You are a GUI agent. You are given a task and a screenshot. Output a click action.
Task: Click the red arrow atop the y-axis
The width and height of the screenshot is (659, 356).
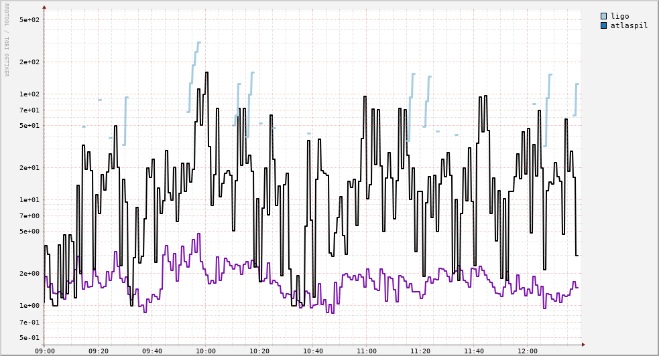[x=44, y=7]
